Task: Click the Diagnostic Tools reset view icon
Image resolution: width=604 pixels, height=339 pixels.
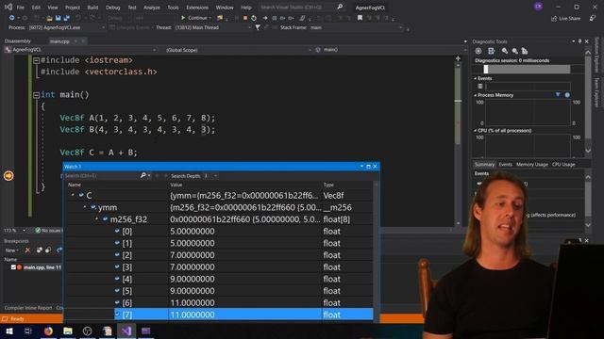Action: pos(525,51)
